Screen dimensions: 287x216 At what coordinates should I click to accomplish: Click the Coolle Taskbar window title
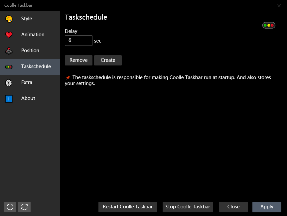(x=18, y=5)
